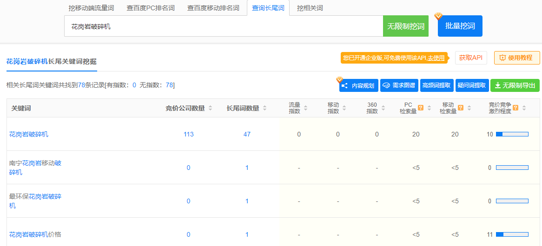Sort by 竞价竞争激烈程度 column arrows
Viewport: 542px width, 246px height.
524,108
